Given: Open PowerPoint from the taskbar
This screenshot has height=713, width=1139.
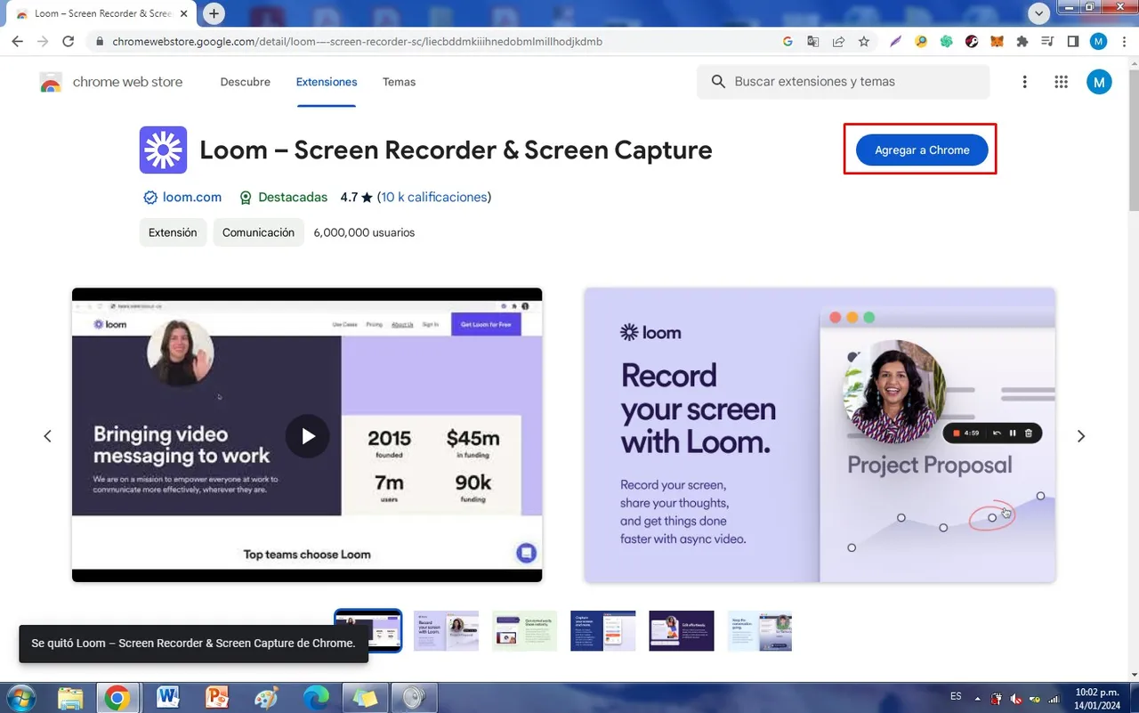Looking at the screenshot, I should coord(217,698).
